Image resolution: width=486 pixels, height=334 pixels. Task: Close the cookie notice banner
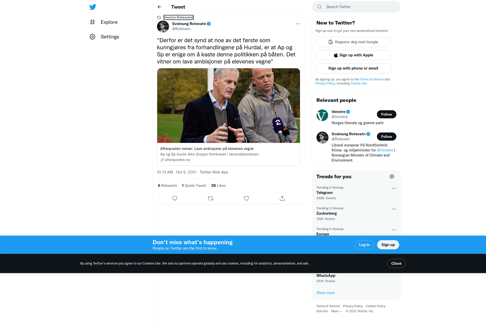coord(396,263)
